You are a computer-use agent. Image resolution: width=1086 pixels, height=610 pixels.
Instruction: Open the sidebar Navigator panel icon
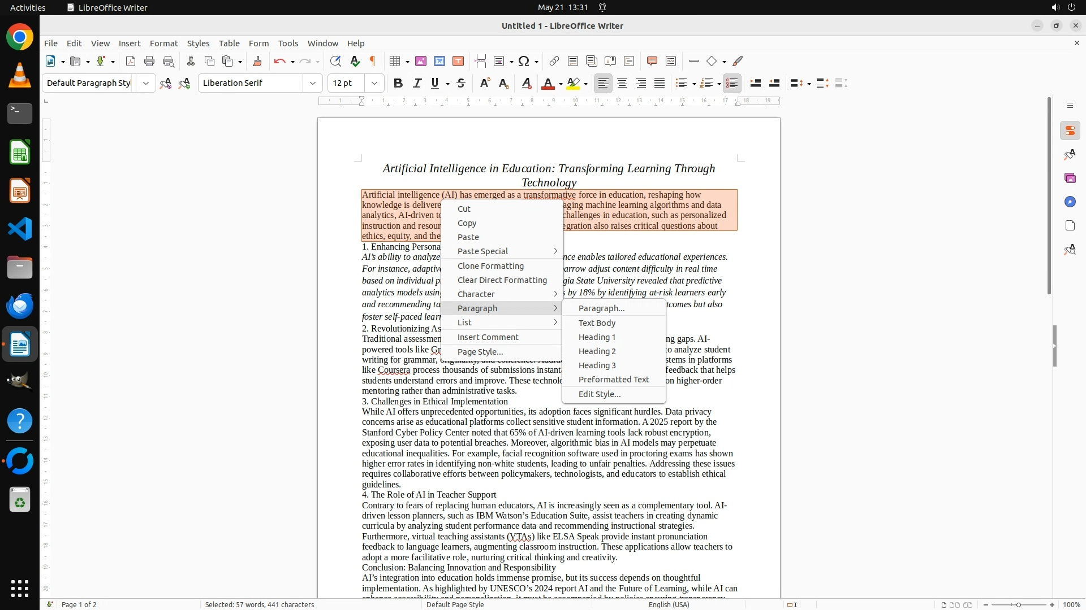click(1070, 202)
